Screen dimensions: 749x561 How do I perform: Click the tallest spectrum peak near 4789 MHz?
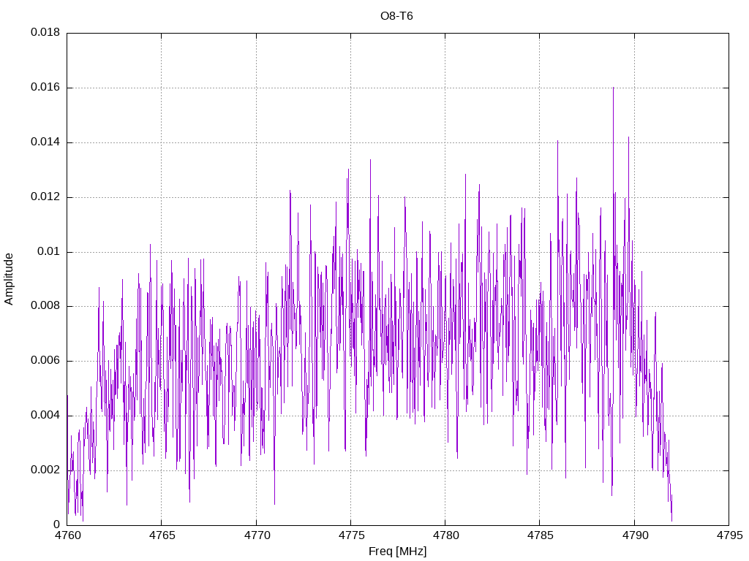point(614,88)
